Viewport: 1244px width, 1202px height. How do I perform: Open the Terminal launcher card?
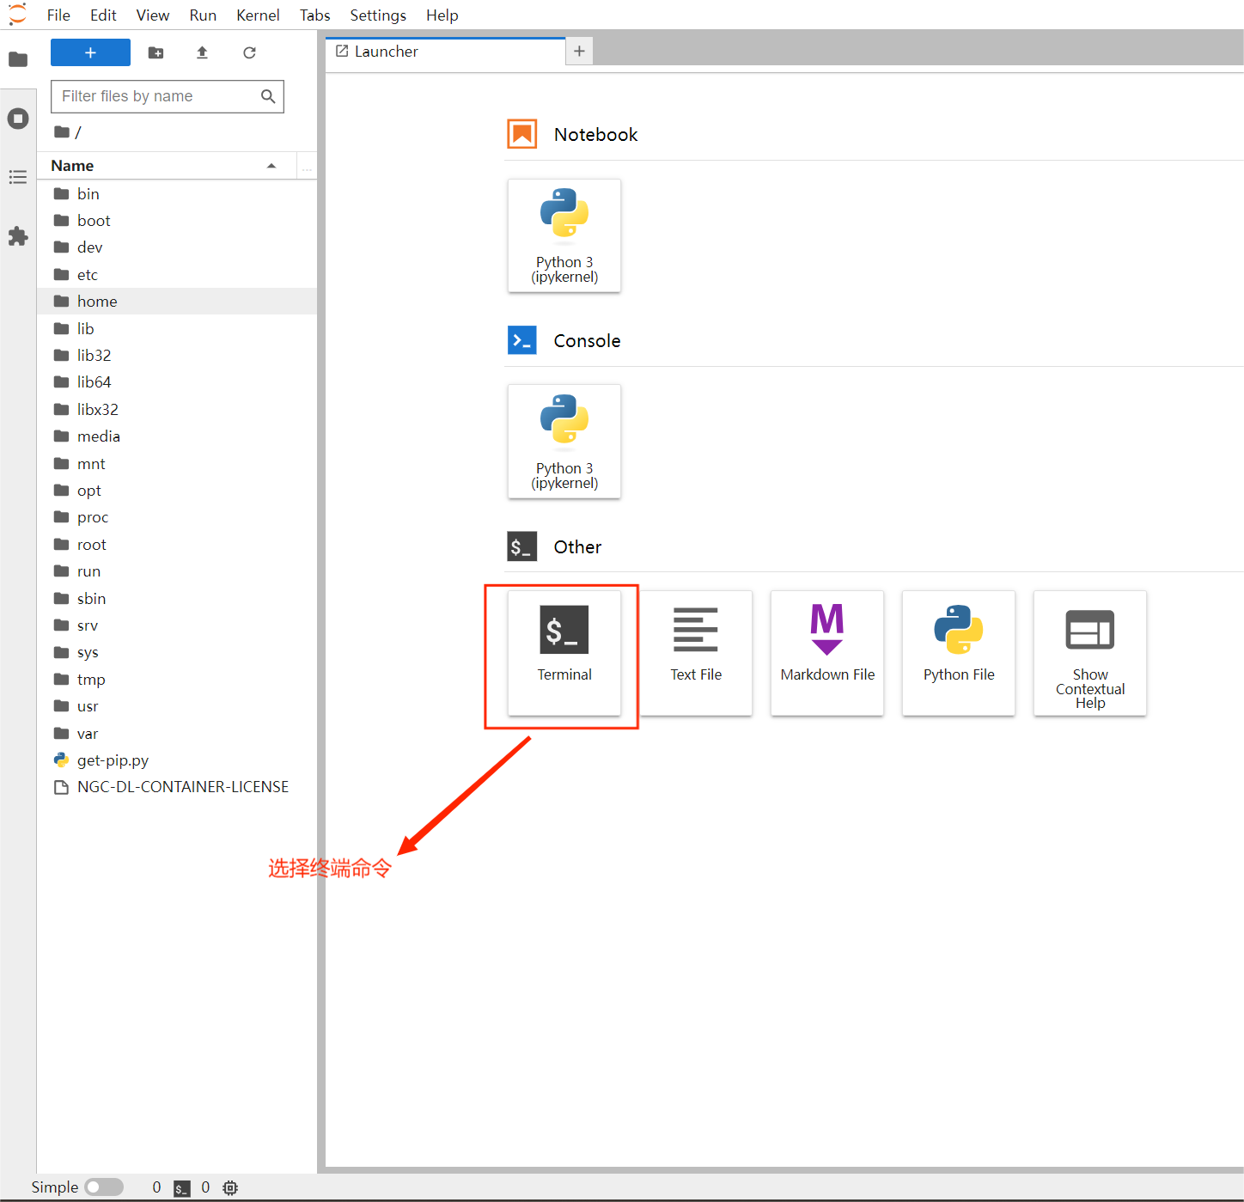[x=564, y=653]
